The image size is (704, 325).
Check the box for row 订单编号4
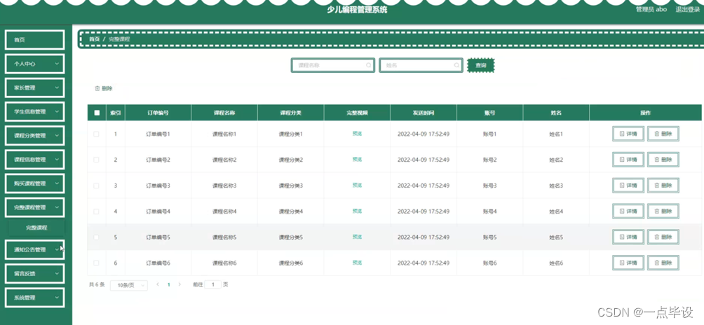(96, 211)
